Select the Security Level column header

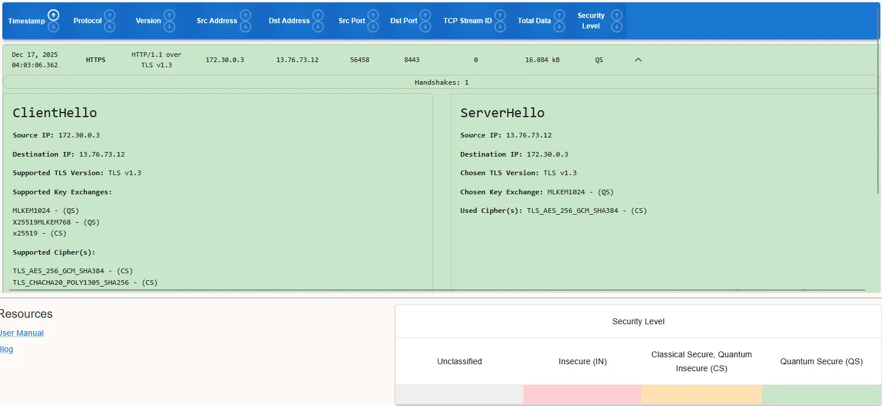(x=591, y=21)
